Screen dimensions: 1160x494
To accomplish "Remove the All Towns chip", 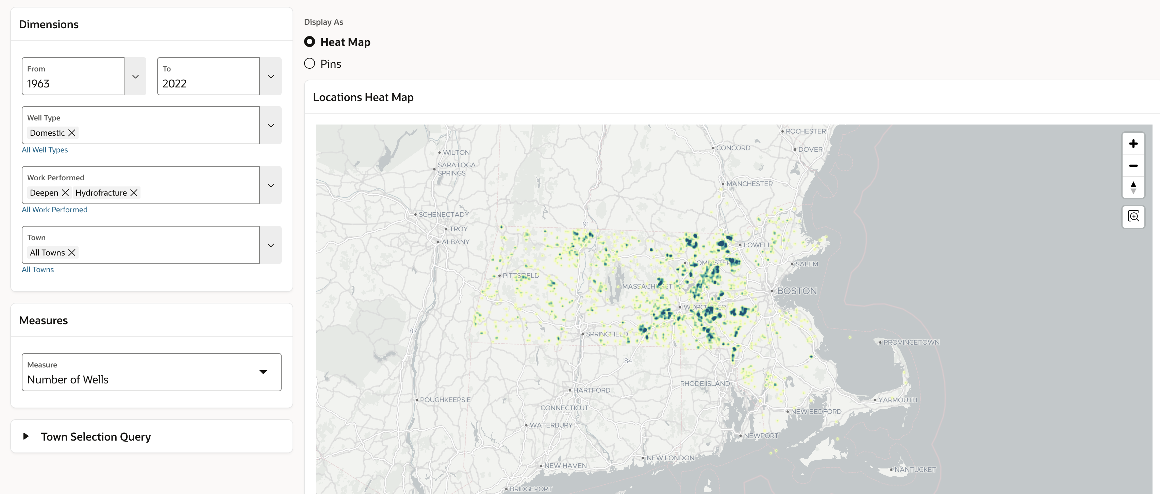I will [71, 253].
